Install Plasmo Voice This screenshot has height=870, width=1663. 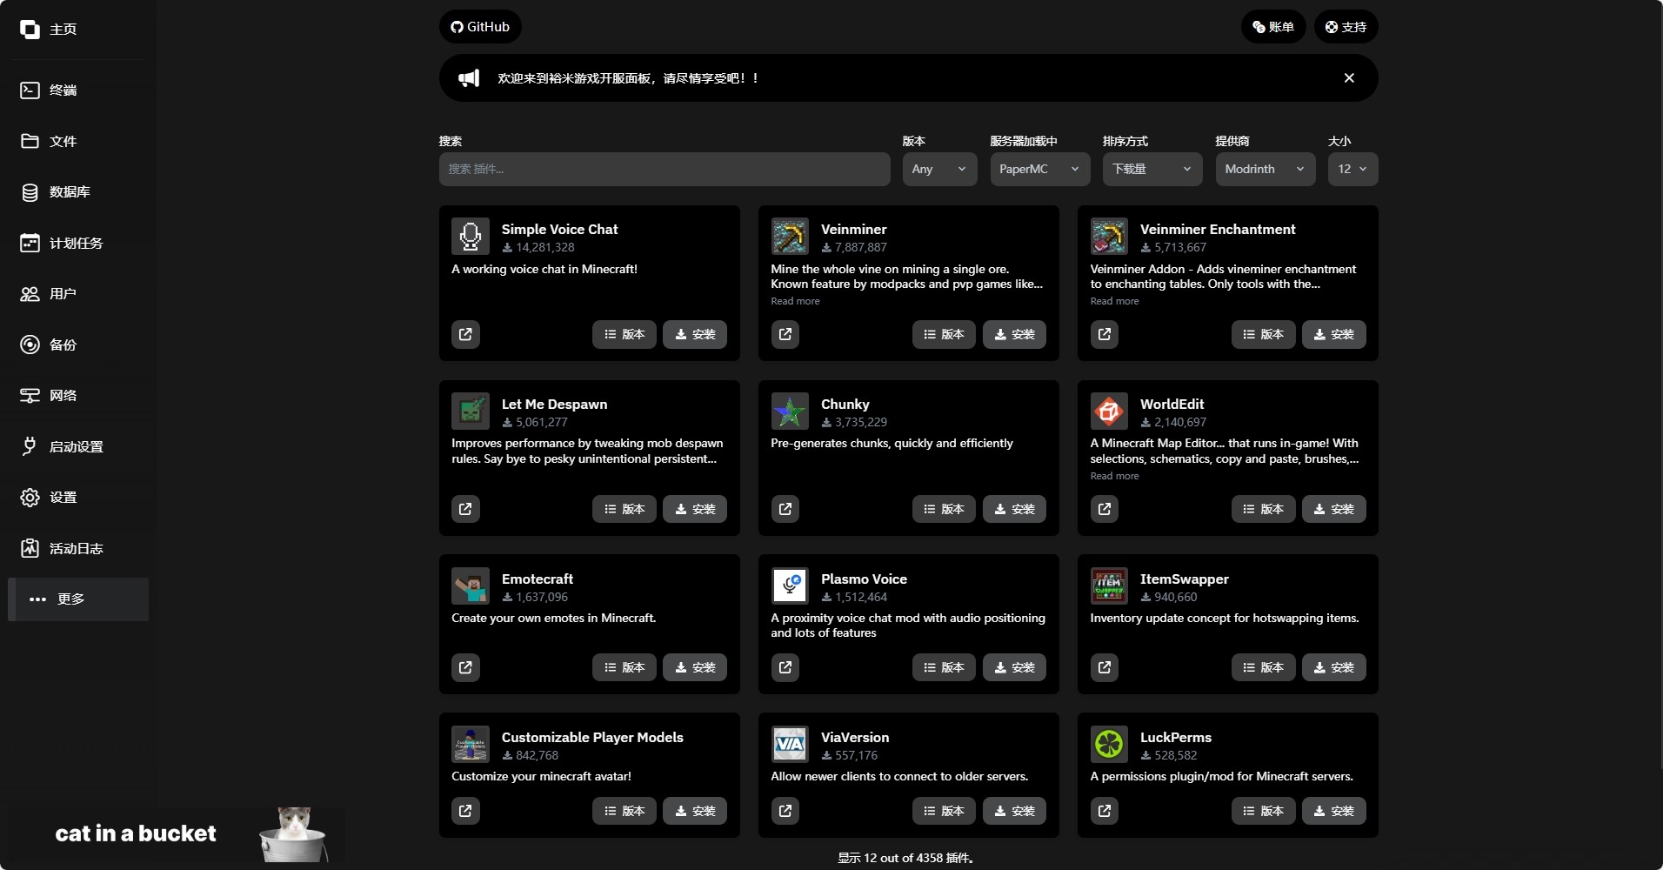pyautogui.click(x=1015, y=667)
